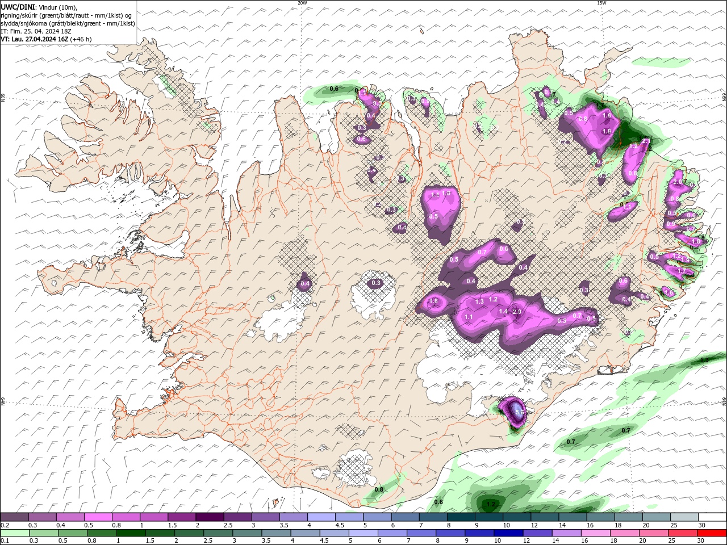The height and width of the screenshot is (545, 727).
Task: Click the '0.8' rain value on the south coast
Action: [x=379, y=489]
